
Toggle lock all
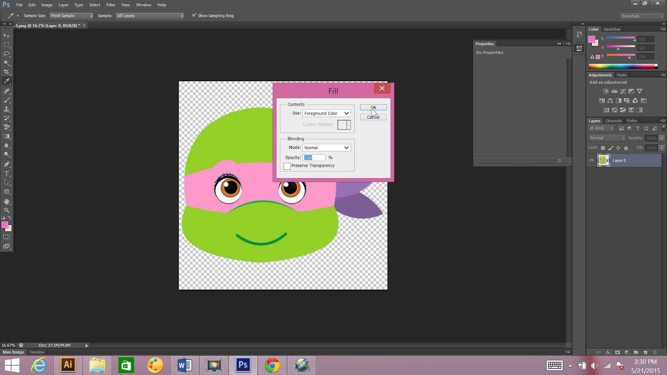[x=626, y=148]
